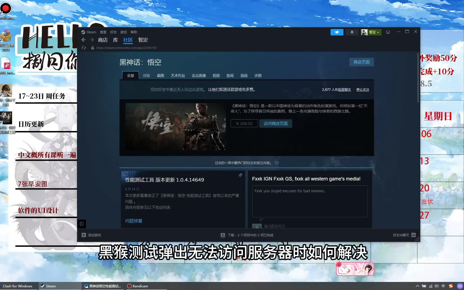Viewport: 464px width, 290px height.
Task: Click the Black Myth Wukong banner image
Action: click(x=175, y=126)
